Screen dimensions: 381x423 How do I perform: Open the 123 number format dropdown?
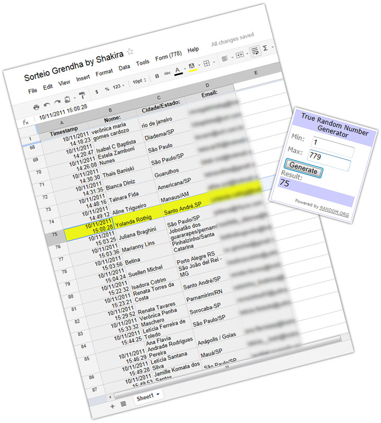118,86
